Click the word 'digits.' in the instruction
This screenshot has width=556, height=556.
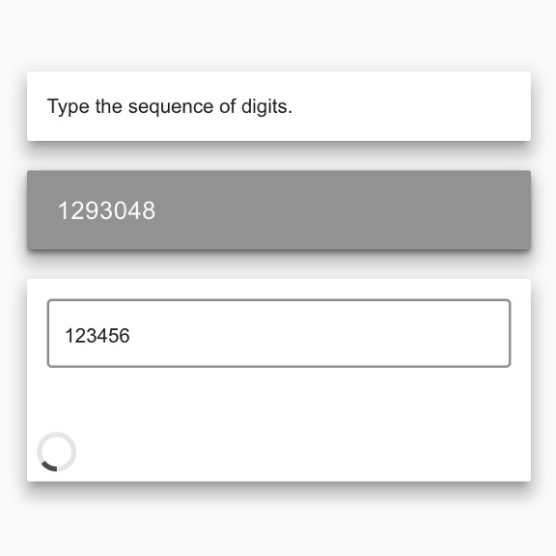click(x=266, y=106)
